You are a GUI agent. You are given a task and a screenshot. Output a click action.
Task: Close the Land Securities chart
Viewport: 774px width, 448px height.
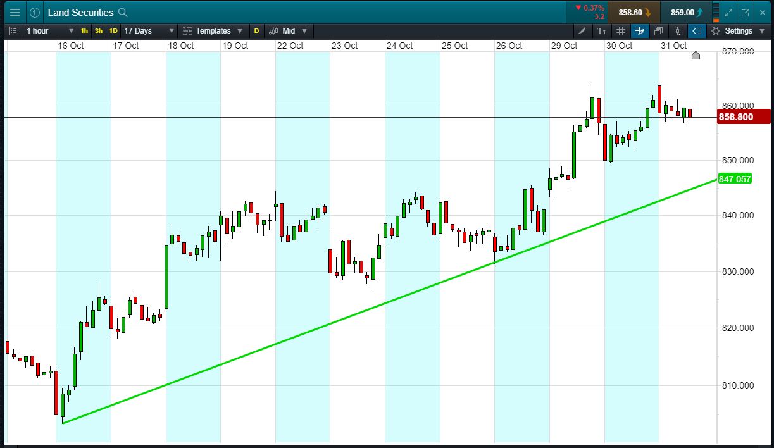pyautogui.click(x=762, y=13)
